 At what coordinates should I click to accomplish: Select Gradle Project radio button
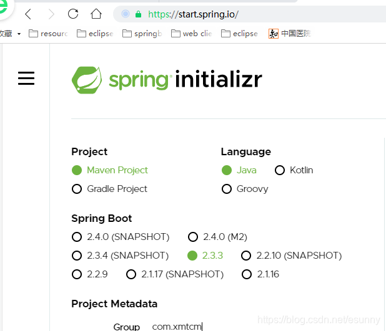77,189
